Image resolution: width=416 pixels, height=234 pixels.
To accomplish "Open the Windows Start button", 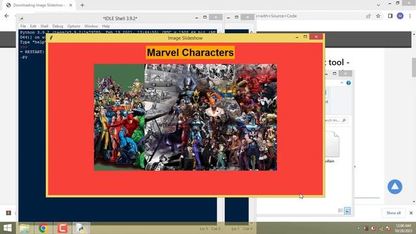I will click(8, 228).
